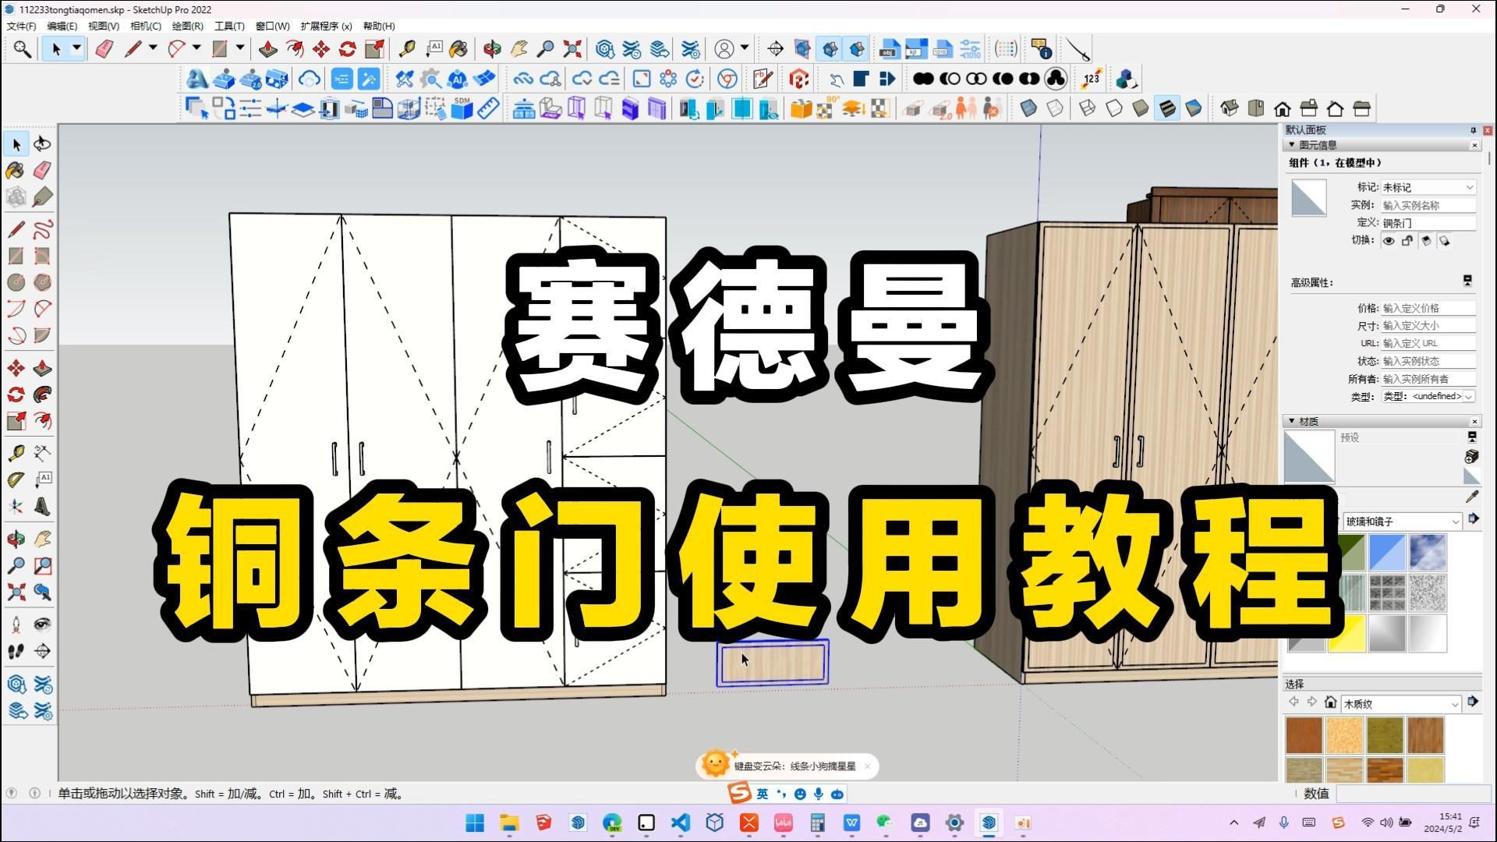Open the 绘图(R) menu
This screenshot has height=842, width=1497.
(x=188, y=26)
